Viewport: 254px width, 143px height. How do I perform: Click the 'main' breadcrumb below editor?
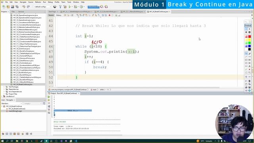(94, 90)
